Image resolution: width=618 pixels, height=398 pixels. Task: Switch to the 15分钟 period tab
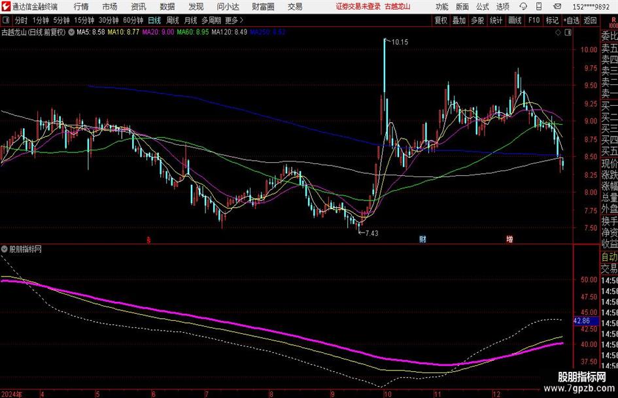(84, 20)
